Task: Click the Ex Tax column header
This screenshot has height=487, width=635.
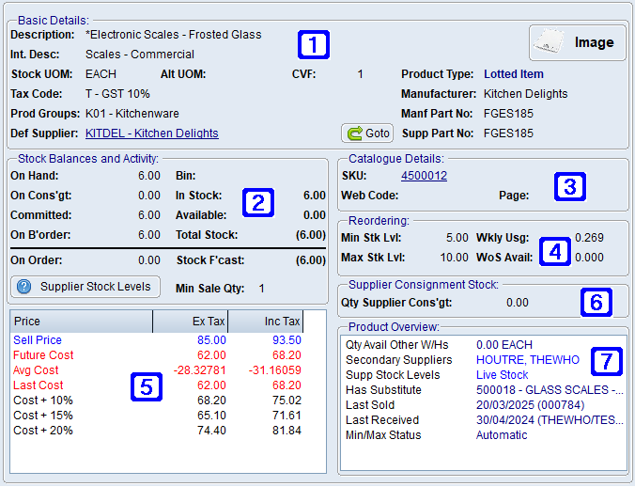Action: click(x=192, y=322)
